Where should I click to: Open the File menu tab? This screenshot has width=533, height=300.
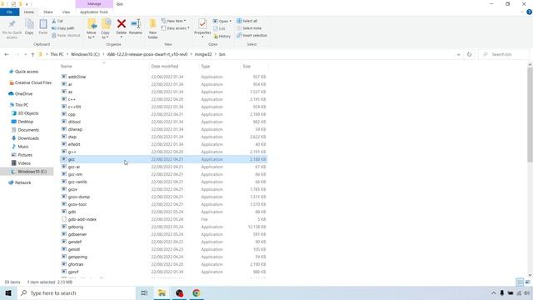coord(9,12)
